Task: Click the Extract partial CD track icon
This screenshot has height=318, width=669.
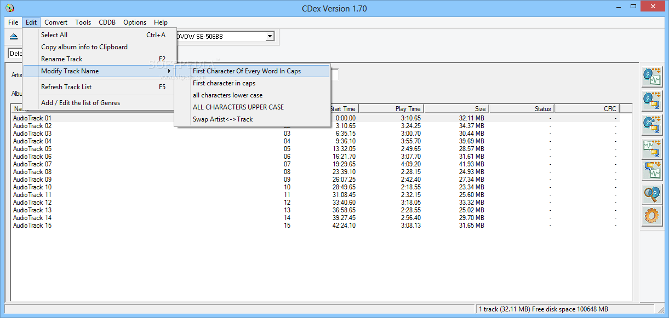Action: pos(652,124)
